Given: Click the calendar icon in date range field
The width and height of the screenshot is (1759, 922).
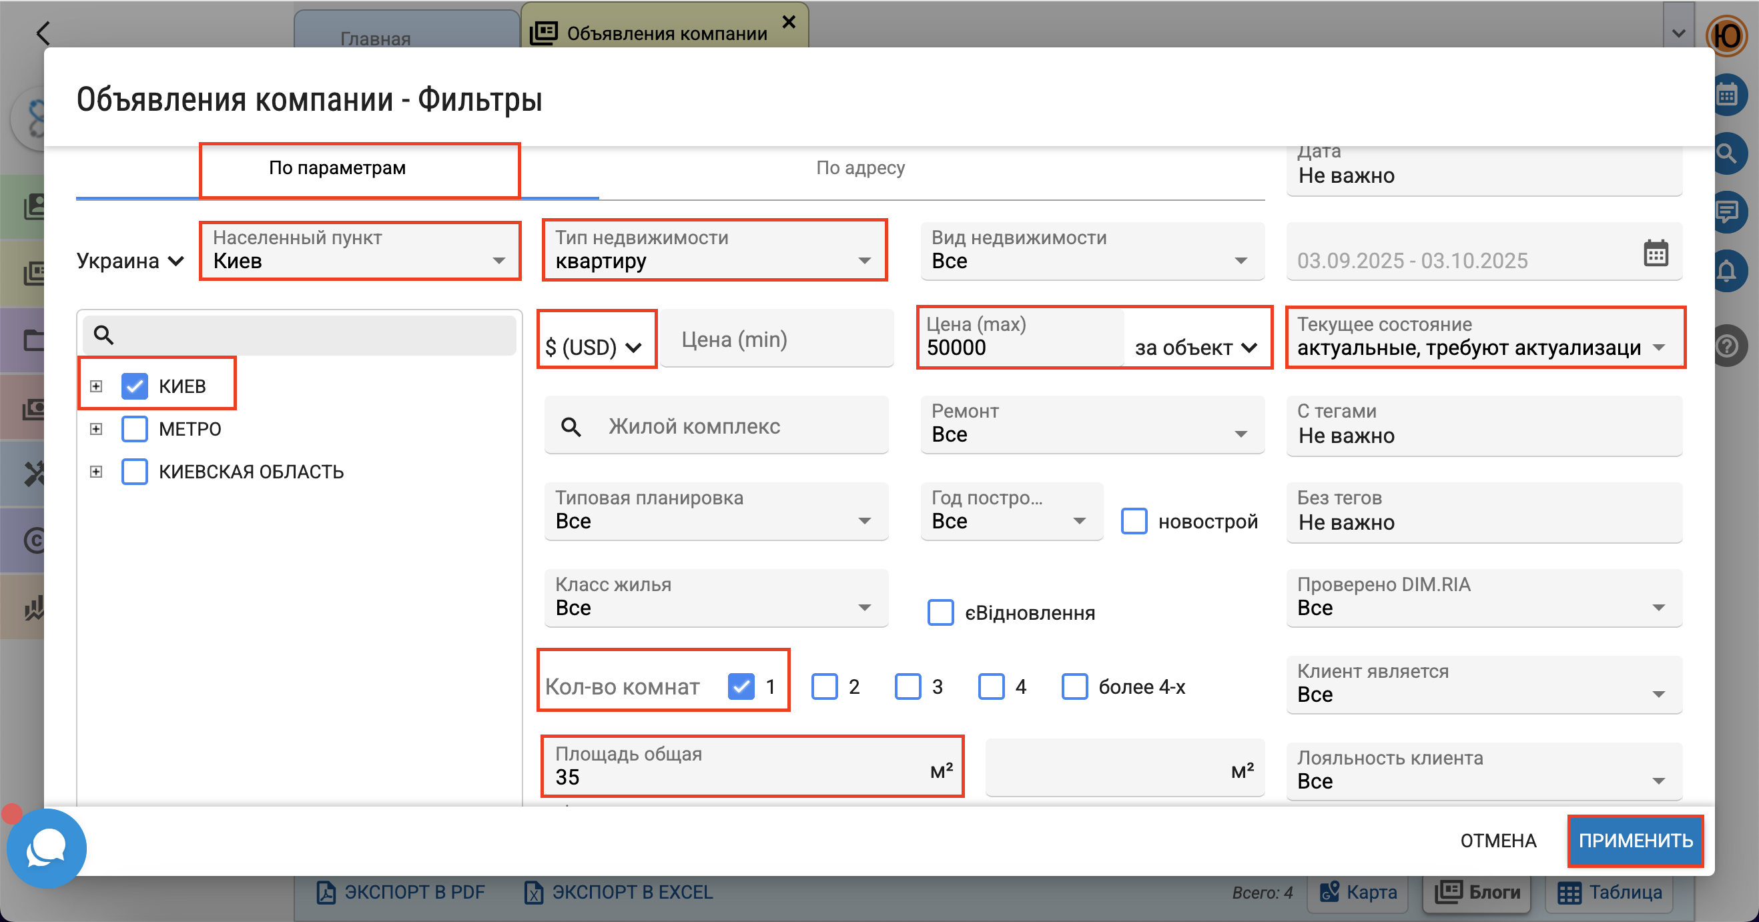Looking at the screenshot, I should pos(1654,254).
